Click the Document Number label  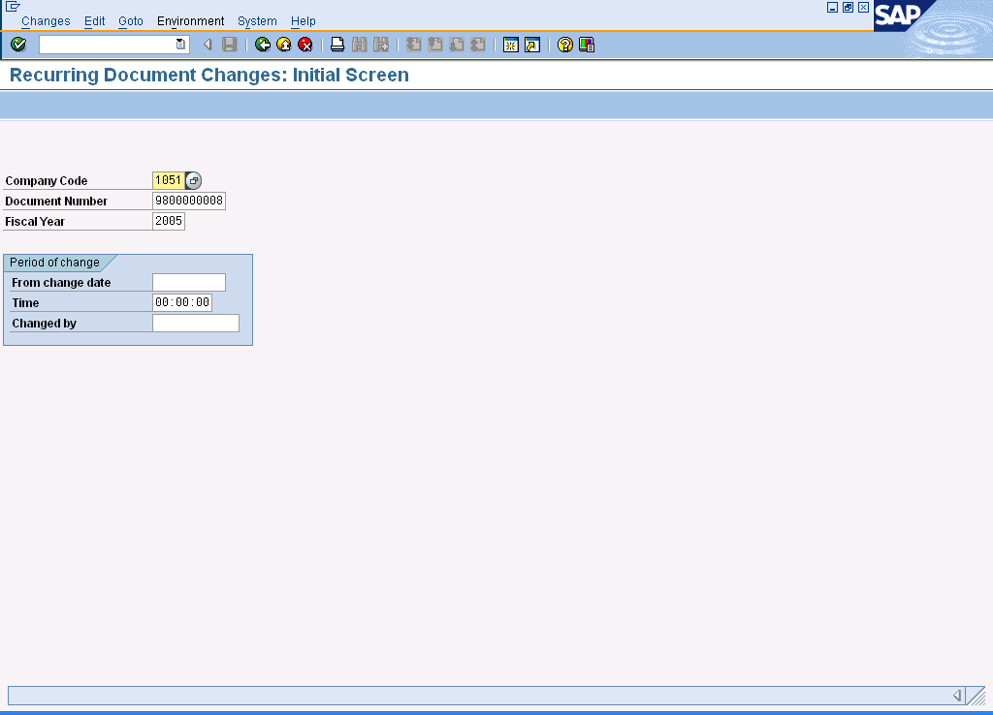(56, 202)
